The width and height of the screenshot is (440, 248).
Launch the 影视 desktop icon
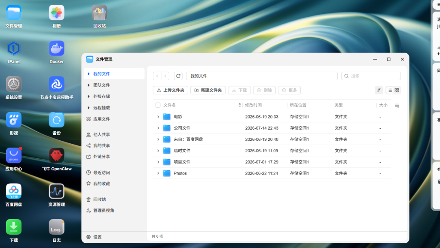coord(13,120)
